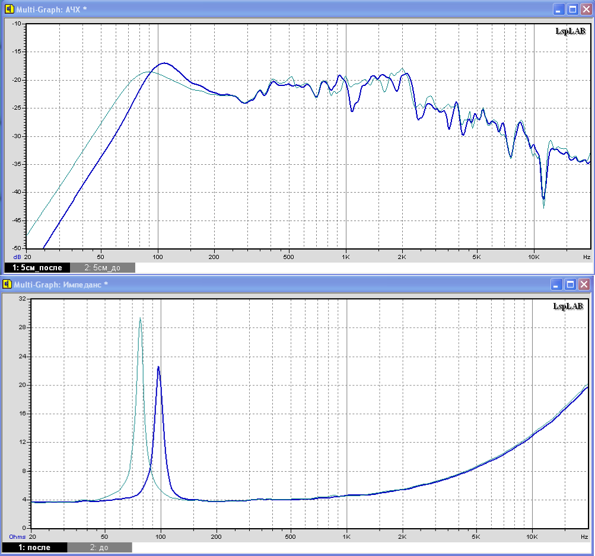Switch to the '2: до' impedance curve tab
Screen dimensions: 595x556
click(99, 547)
